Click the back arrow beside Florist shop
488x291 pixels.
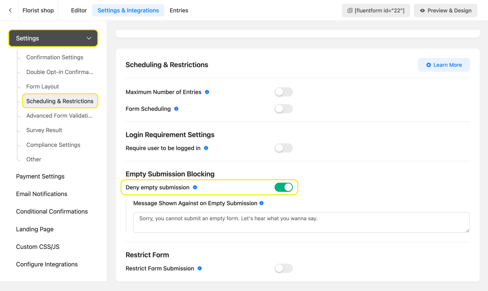[x=10, y=10]
